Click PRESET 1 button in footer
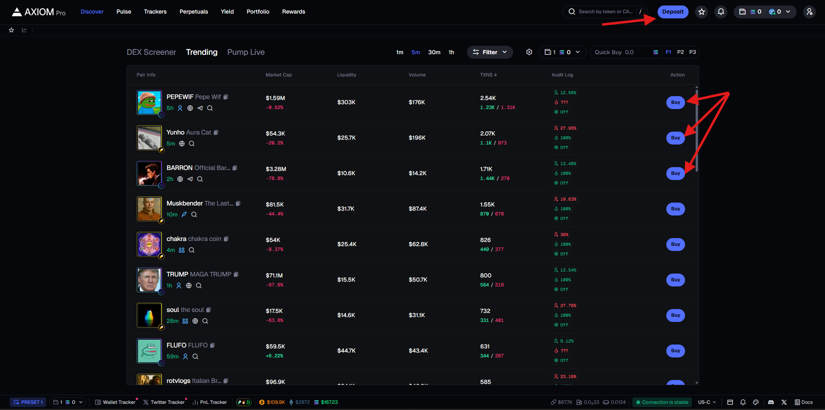The height and width of the screenshot is (410, 825). pos(28,402)
